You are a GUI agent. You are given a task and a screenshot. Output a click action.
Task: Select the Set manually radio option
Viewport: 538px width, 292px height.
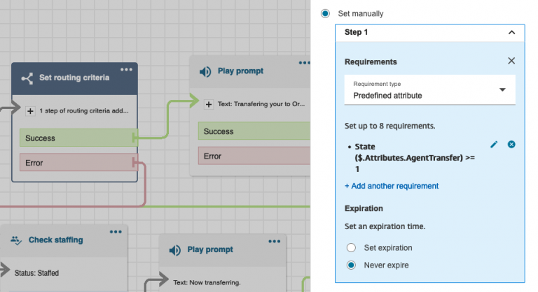pyautogui.click(x=324, y=13)
